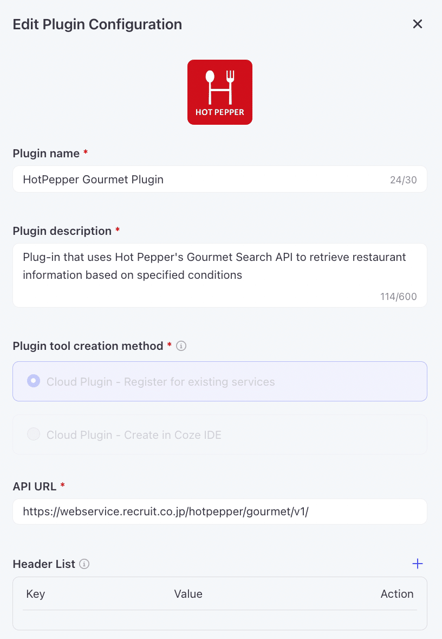Open info tooltip for Plugin tool creation method
Viewport: 442px width, 639px height.
181,346
